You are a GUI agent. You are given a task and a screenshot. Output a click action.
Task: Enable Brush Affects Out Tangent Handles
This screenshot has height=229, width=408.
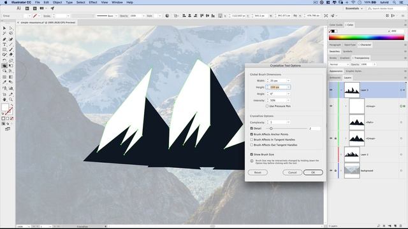pyautogui.click(x=252, y=145)
